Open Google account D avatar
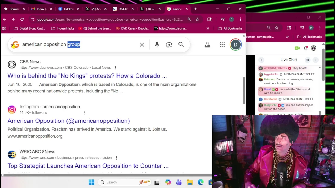The image size is (335, 188). coord(236,45)
